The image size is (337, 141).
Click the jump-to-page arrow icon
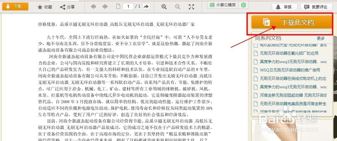(146, 7)
